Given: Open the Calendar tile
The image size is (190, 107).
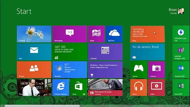Looking at the screenshot, I should [x=105, y=52].
